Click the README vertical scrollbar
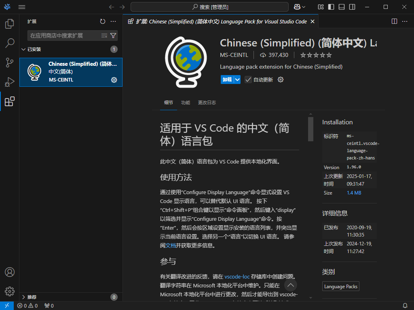This screenshot has width=414, height=310. [x=310, y=129]
